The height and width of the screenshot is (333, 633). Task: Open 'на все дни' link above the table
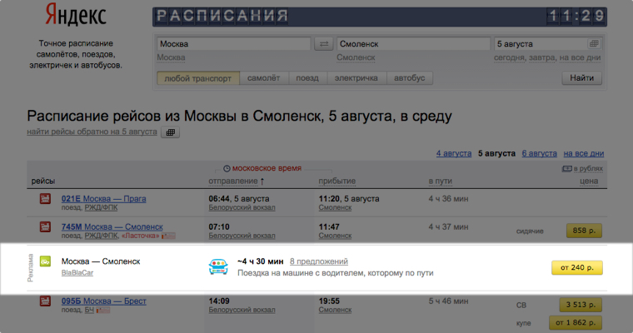pyautogui.click(x=584, y=153)
